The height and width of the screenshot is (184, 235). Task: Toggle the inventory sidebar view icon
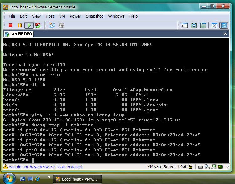(x=185, y=25)
